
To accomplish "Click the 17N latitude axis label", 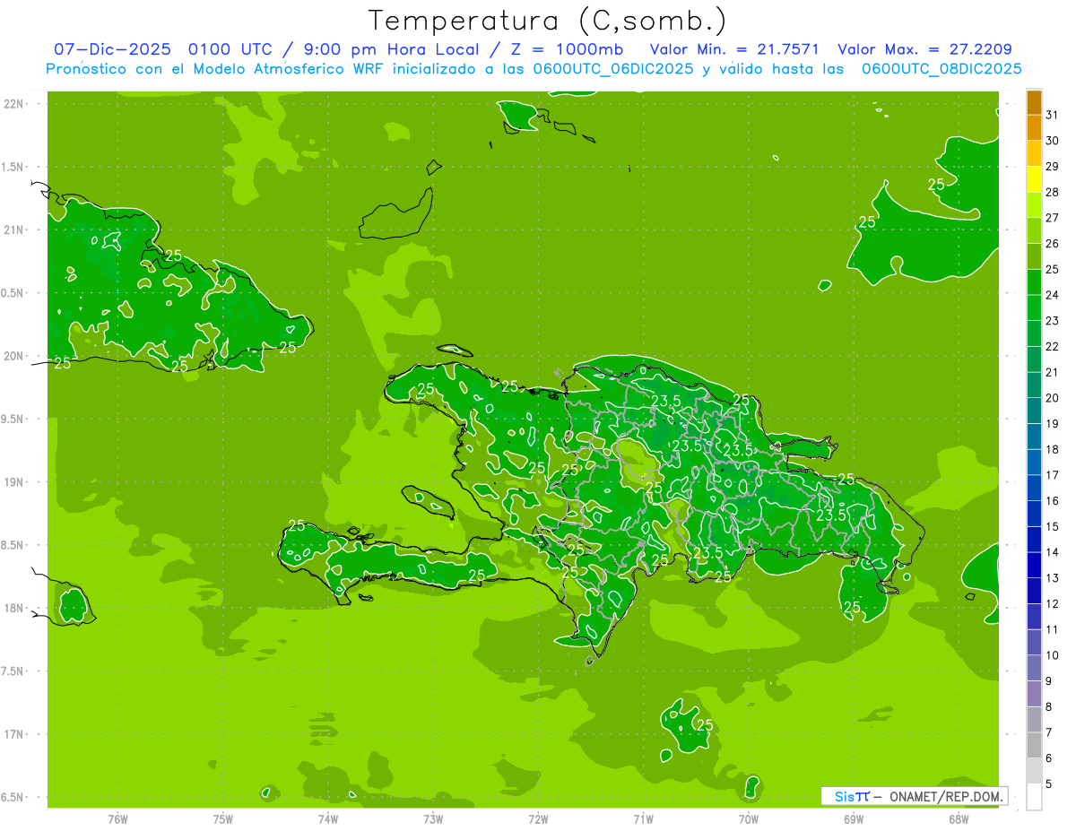I will click(x=13, y=734).
